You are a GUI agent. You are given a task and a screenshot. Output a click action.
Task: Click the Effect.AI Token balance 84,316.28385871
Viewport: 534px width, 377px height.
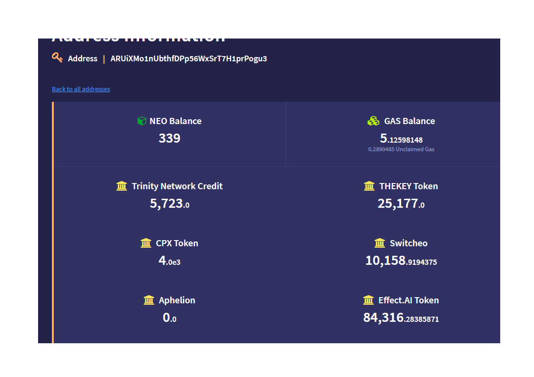pos(401,318)
